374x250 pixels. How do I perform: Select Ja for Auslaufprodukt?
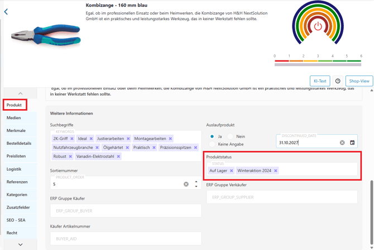coord(212,136)
